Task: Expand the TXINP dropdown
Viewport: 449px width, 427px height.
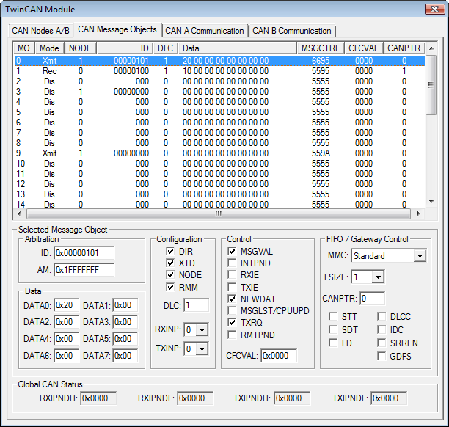Action: [x=202, y=349]
